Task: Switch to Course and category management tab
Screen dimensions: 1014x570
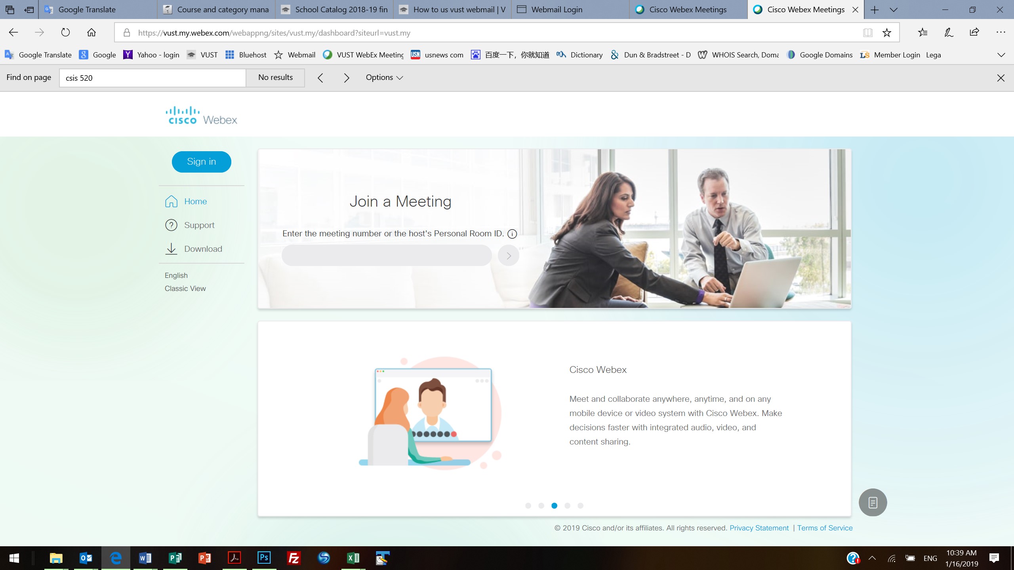Action: 216,9
